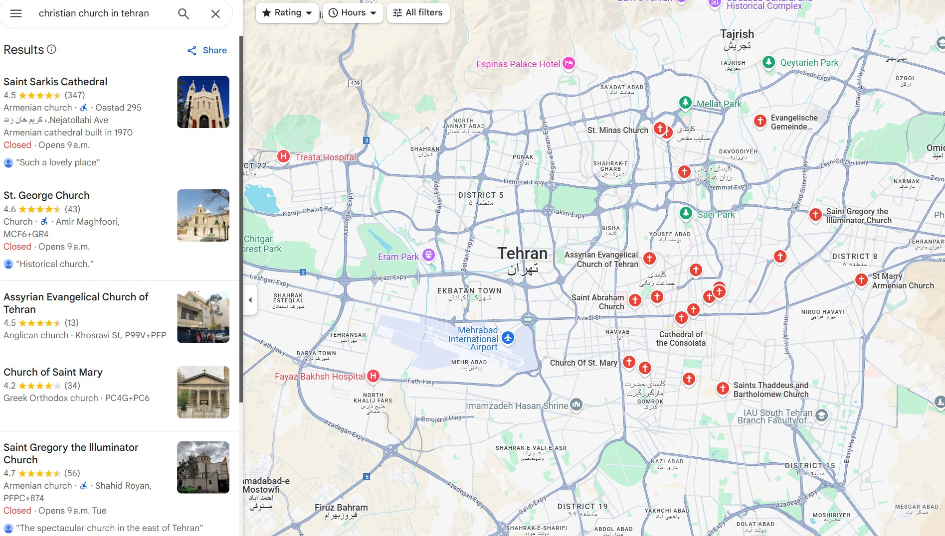Clear the search with the X icon
945x536 pixels.
tap(215, 13)
